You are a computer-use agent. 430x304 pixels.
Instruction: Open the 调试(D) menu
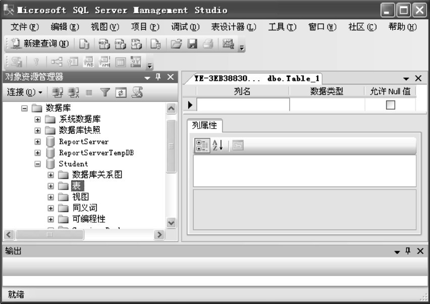tap(185, 27)
